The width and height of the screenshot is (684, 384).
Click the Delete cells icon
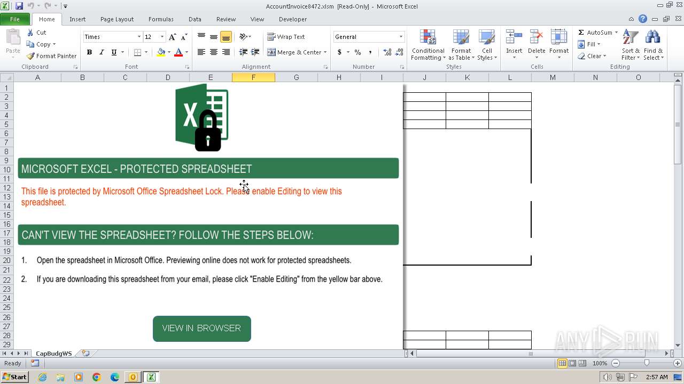(x=537, y=37)
